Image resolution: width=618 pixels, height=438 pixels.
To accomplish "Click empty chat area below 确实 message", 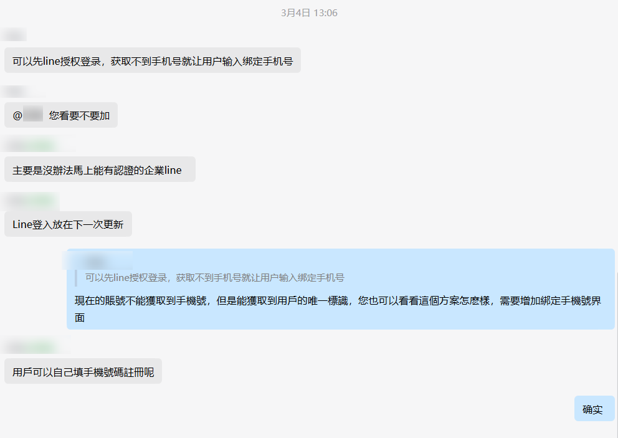I will tap(309, 430).
